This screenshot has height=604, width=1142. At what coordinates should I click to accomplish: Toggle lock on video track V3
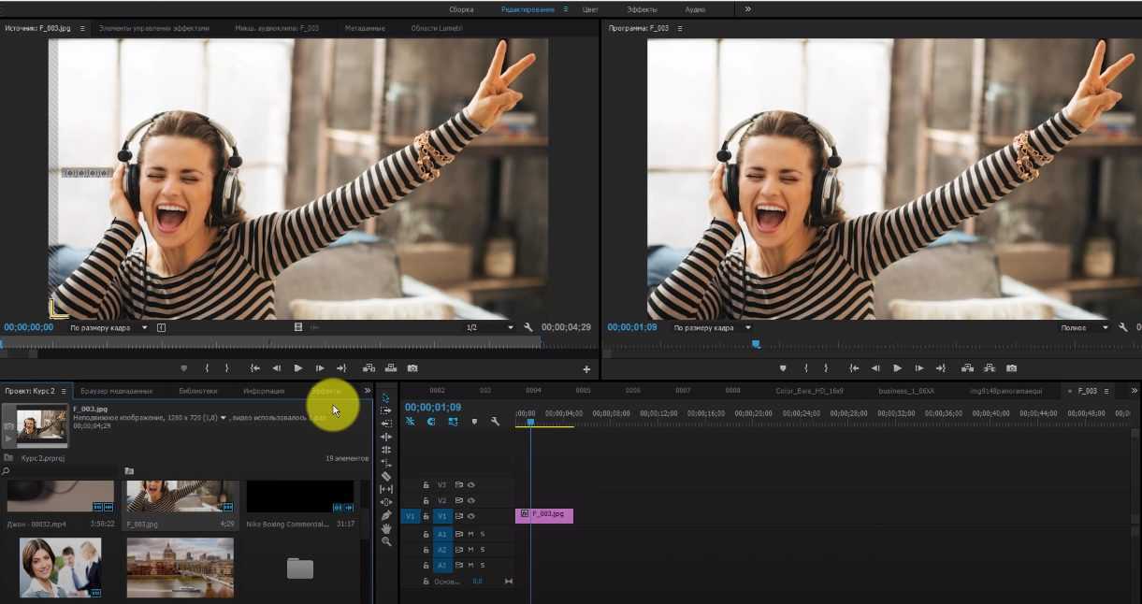(x=426, y=485)
